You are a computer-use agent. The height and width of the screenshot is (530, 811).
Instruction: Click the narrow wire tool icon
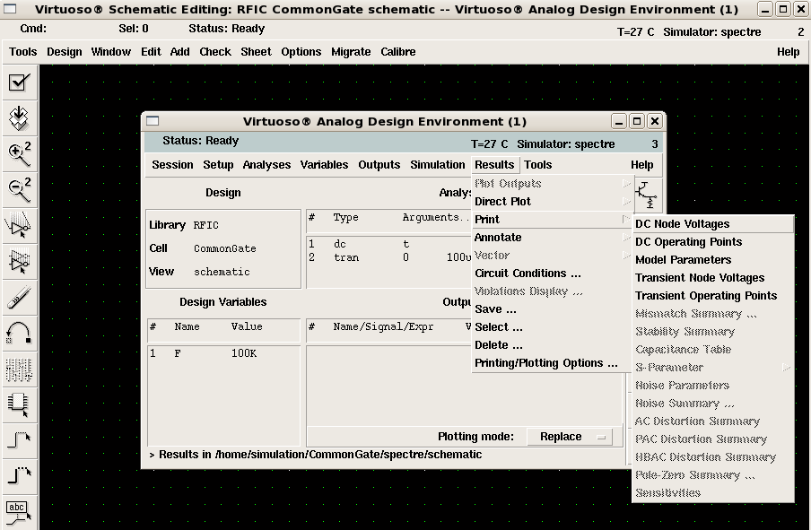[x=19, y=440]
